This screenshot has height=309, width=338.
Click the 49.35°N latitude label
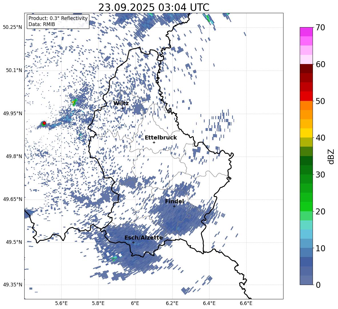pos(13,285)
